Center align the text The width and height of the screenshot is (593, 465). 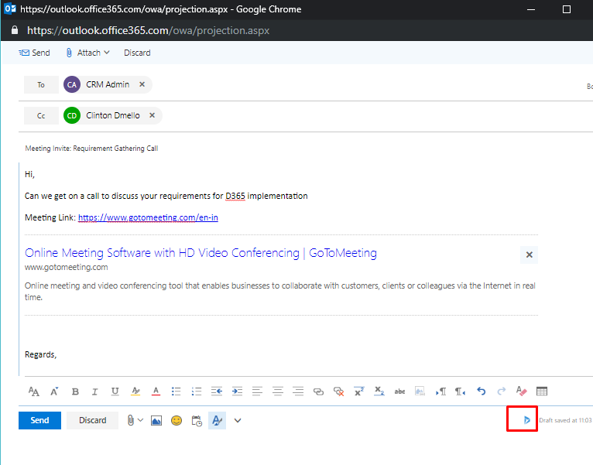click(278, 391)
